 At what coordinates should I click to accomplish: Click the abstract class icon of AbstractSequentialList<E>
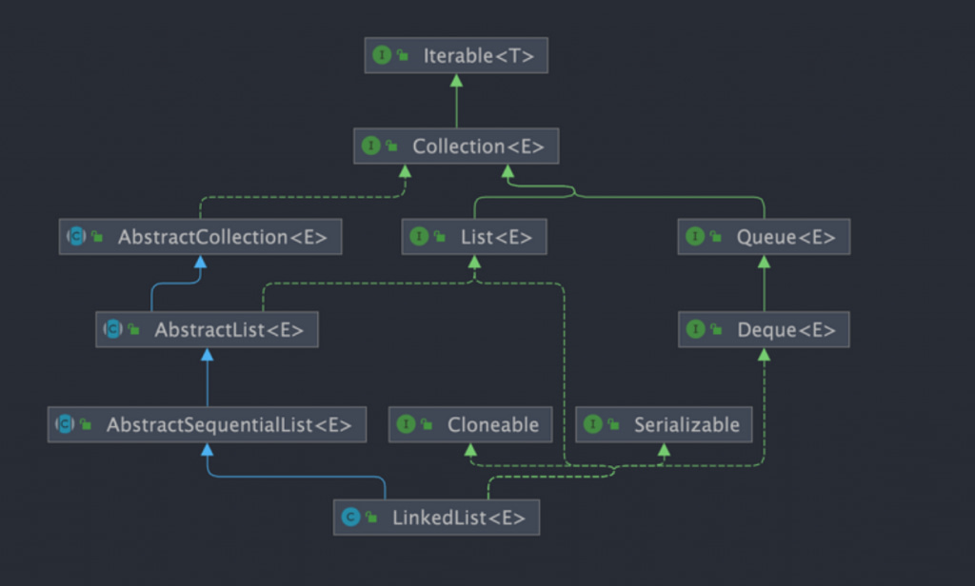click(x=66, y=424)
